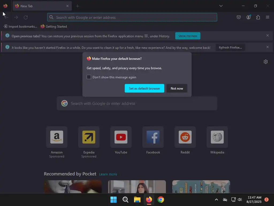Click Firefox icon in the taskbar
Viewport: 274px width, 206px height.
(149, 200)
